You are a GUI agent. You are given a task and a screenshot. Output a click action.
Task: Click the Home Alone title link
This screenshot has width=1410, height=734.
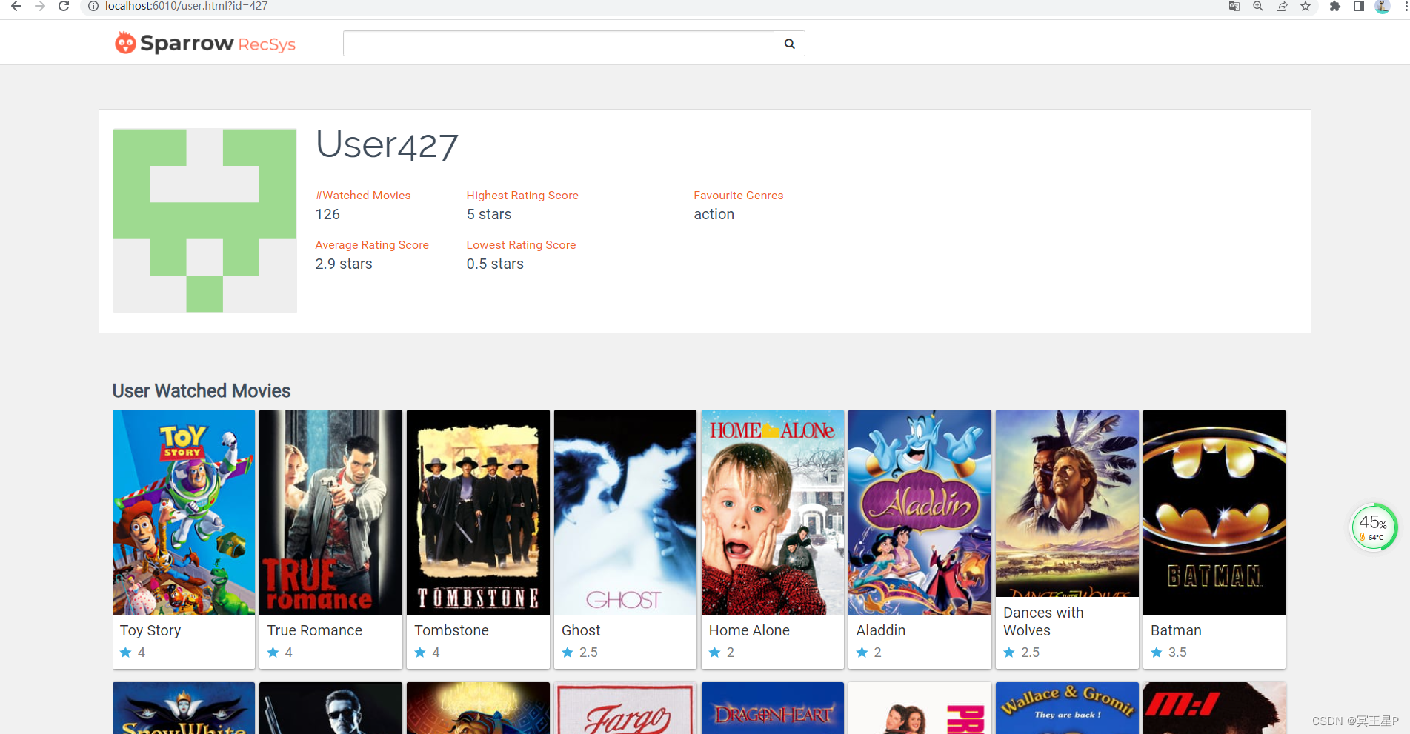pos(749,630)
